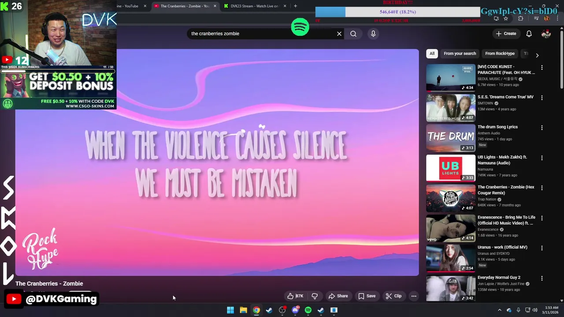Viewport: 564px width, 317px height.
Task: Click the Create button
Action: click(x=506, y=33)
